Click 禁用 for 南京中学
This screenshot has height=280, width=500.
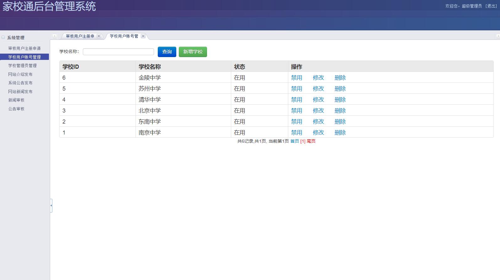point(296,133)
